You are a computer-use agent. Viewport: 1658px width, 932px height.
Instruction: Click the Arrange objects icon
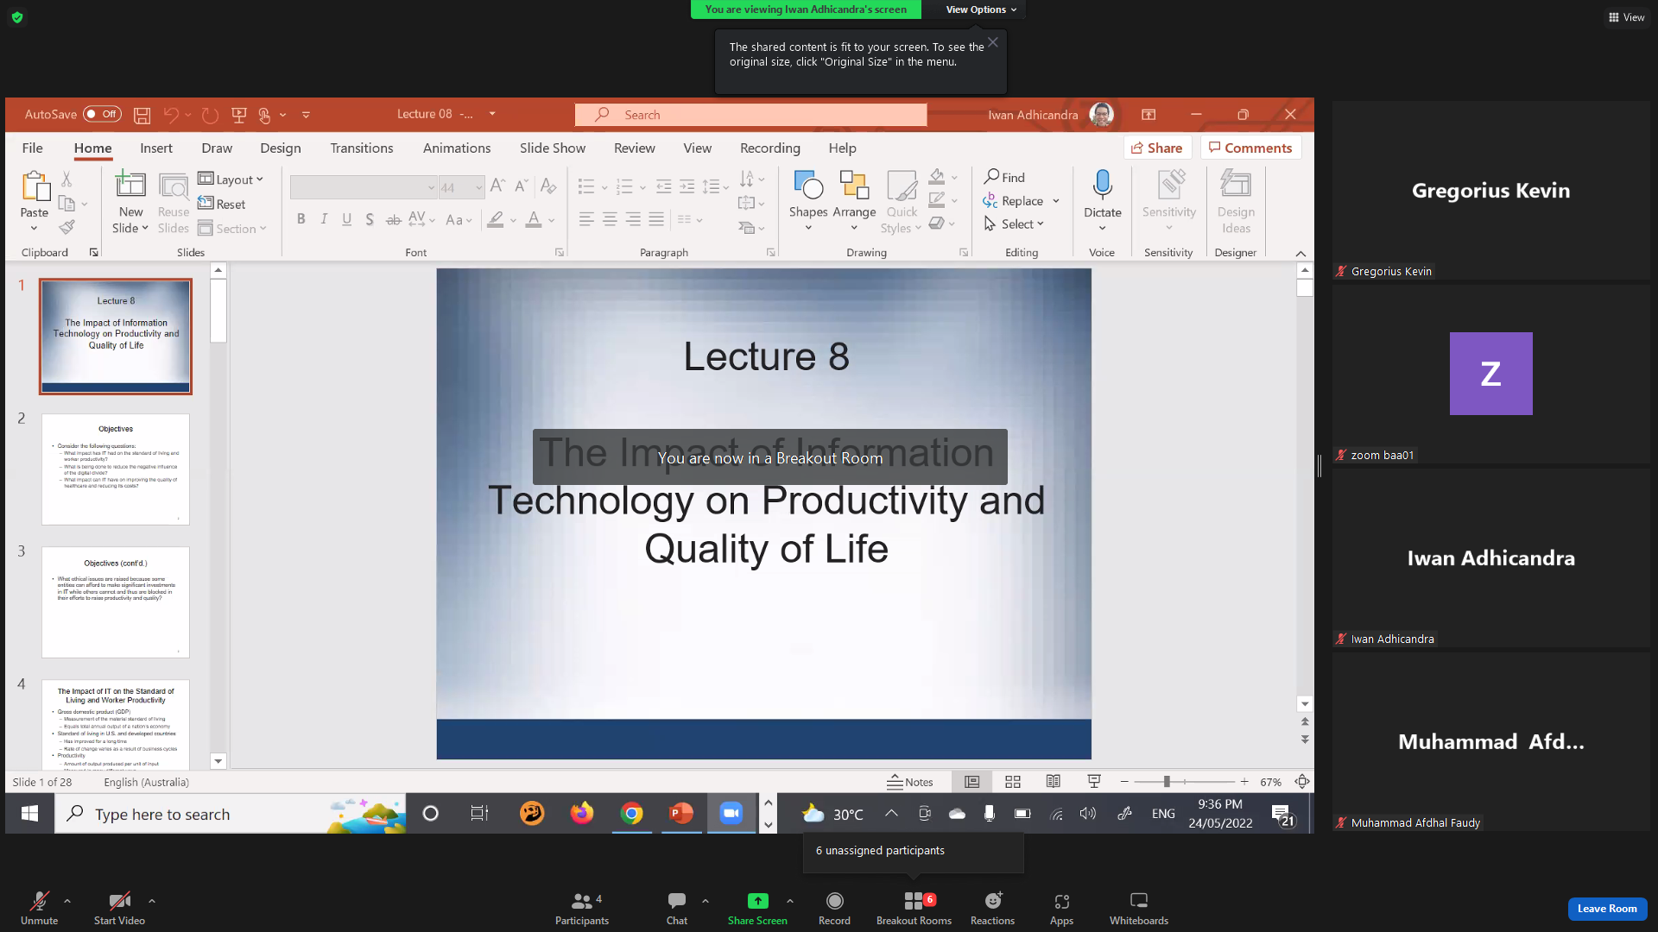coord(854,185)
